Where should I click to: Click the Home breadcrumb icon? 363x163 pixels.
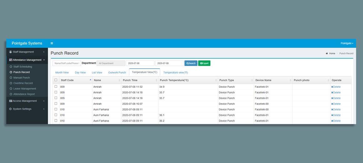coord(327,54)
